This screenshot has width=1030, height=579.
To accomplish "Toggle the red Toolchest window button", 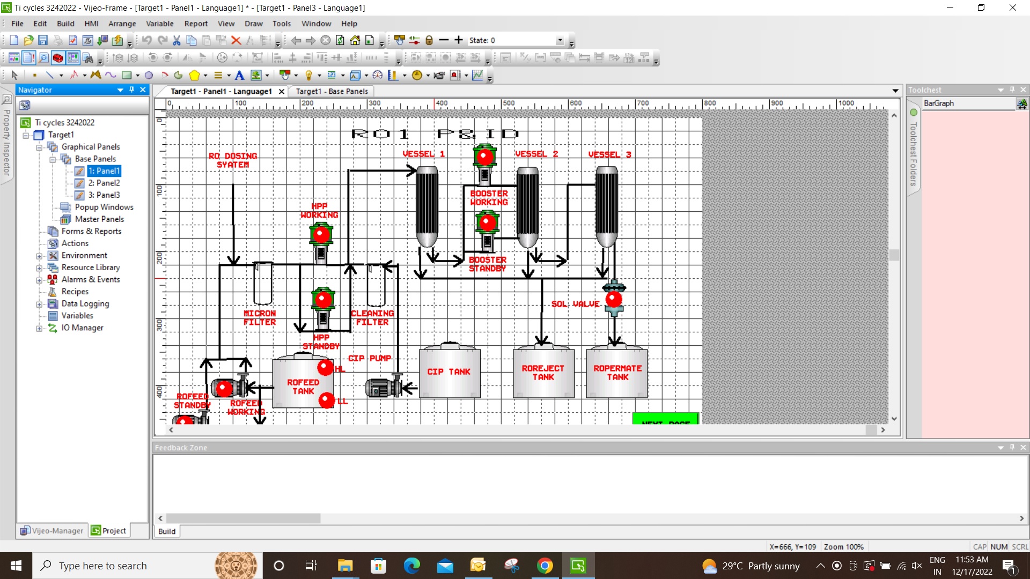I will point(58,58).
